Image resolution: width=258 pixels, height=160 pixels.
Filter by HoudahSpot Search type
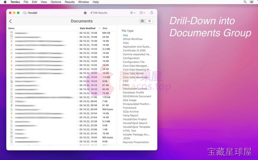coord(135,123)
